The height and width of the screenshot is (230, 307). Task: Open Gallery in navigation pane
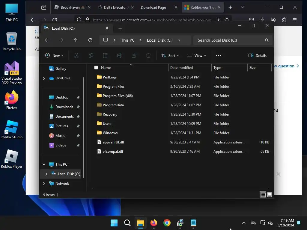click(61, 69)
